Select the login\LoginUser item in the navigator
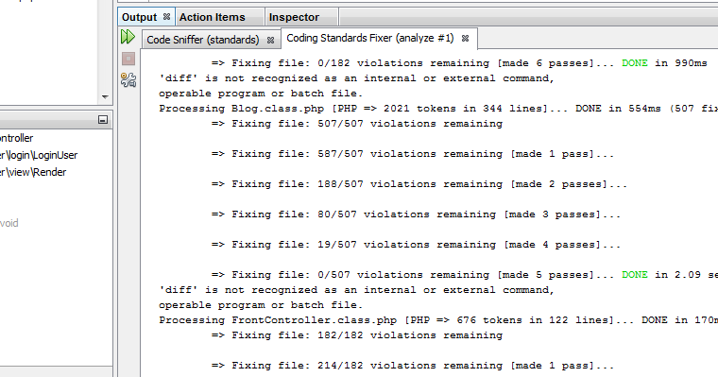718x377 pixels. (39, 155)
